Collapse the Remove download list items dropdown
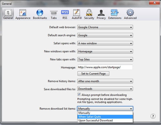 (x=105, y=109)
